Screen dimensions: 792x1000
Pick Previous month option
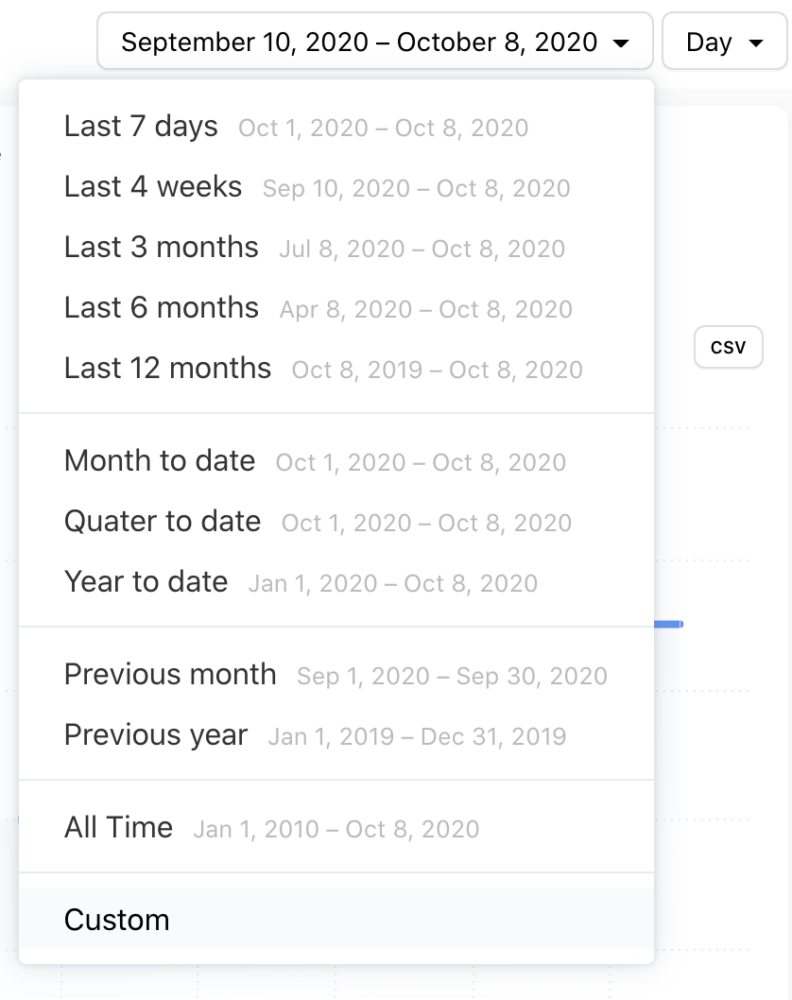(x=170, y=675)
